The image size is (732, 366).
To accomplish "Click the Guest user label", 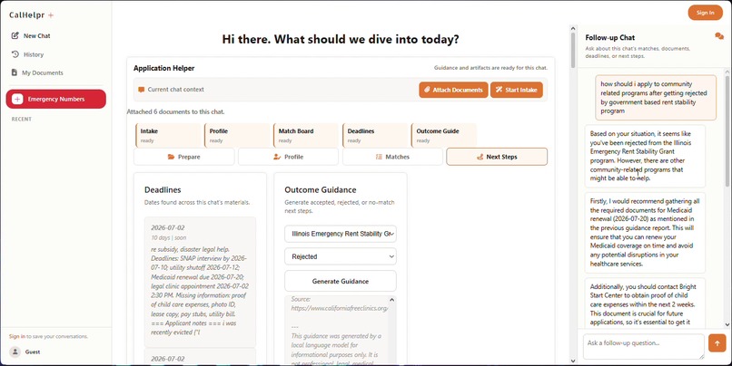I will (x=32, y=352).
